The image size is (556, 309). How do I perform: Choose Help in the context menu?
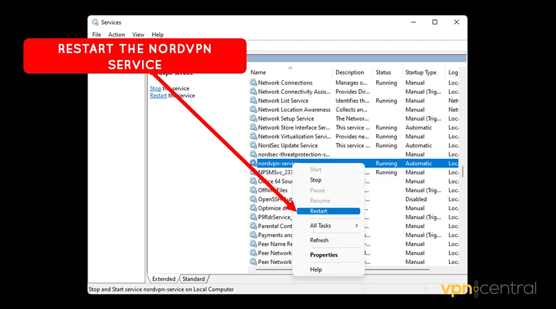pyautogui.click(x=316, y=269)
